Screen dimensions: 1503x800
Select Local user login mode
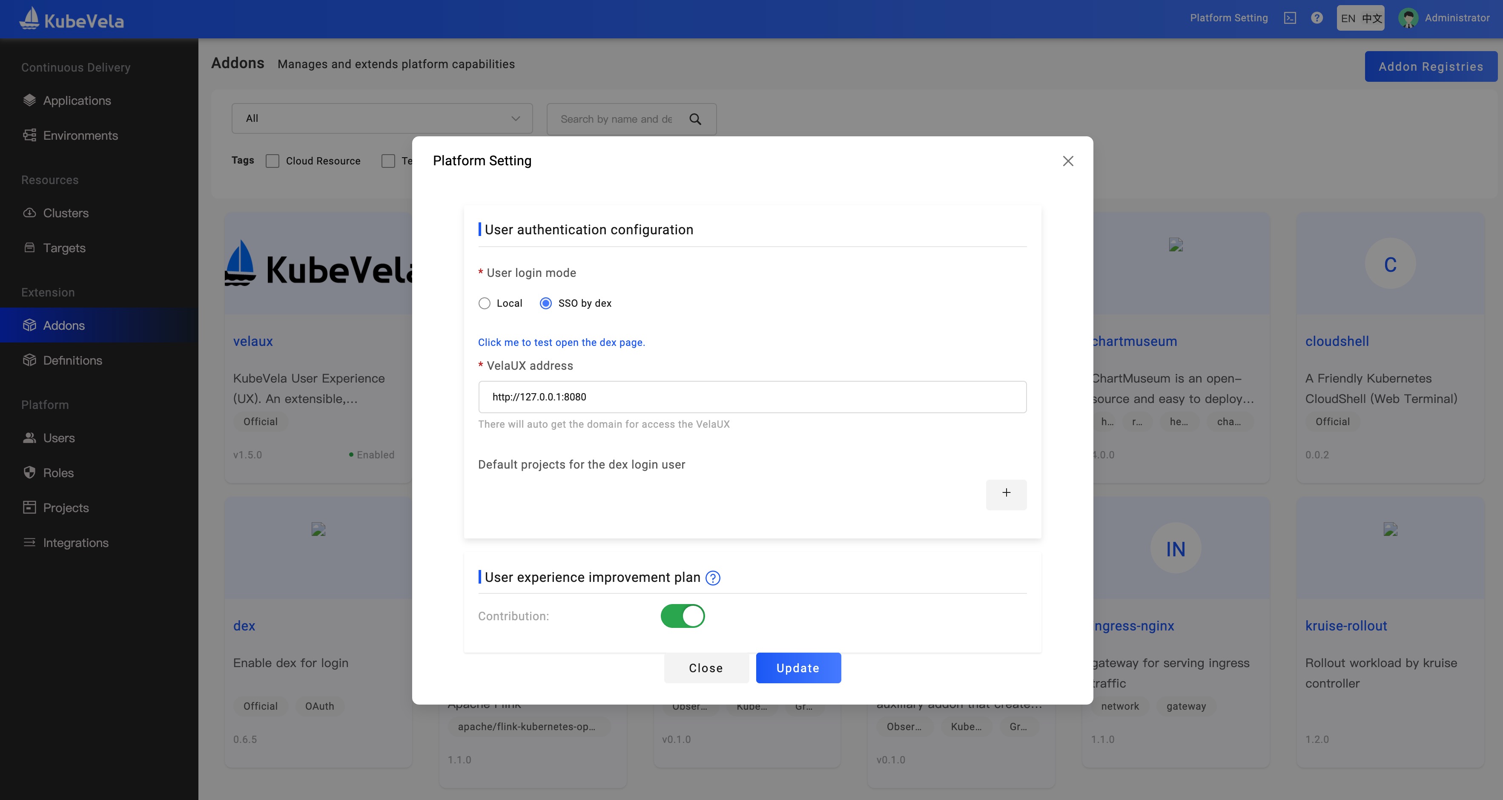[484, 304]
